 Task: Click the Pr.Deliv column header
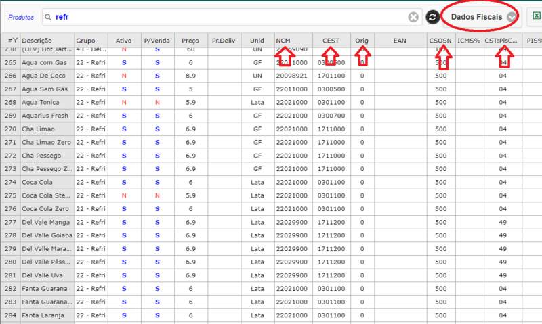pyautogui.click(x=224, y=41)
